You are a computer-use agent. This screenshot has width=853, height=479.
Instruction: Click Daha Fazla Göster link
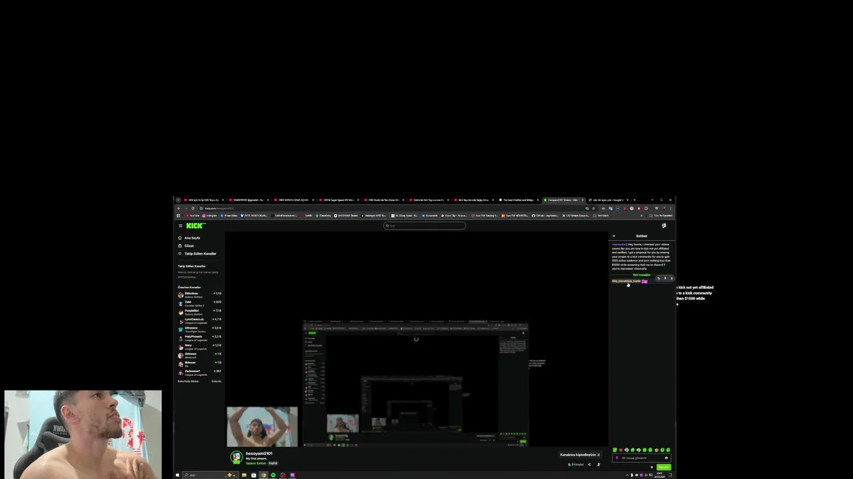click(188, 381)
